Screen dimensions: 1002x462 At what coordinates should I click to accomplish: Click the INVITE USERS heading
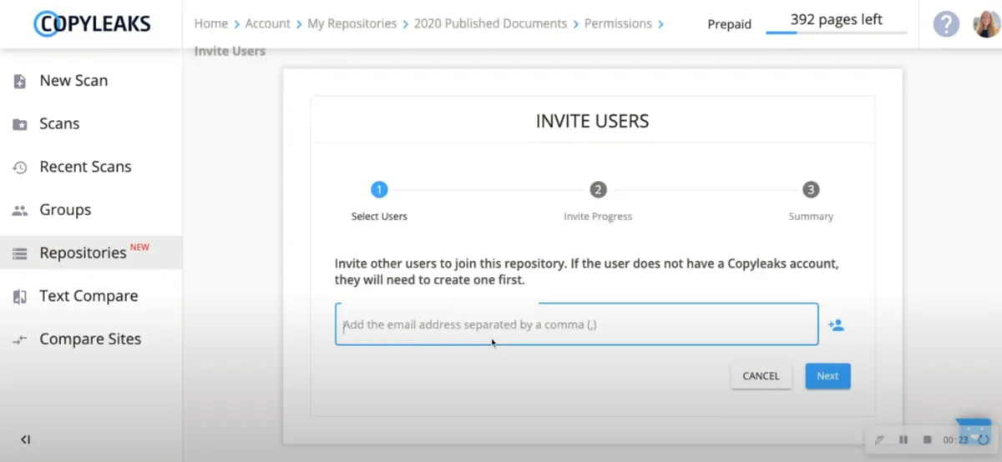coord(592,121)
